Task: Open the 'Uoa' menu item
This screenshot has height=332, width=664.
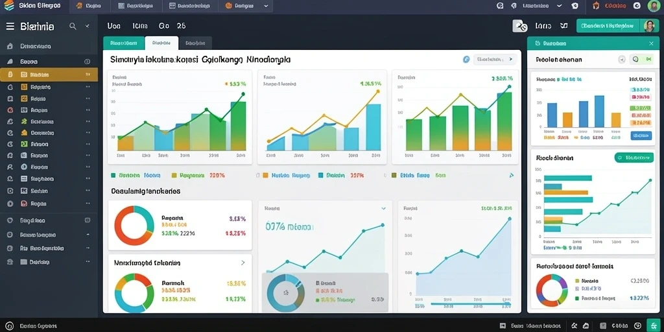Action: [114, 26]
